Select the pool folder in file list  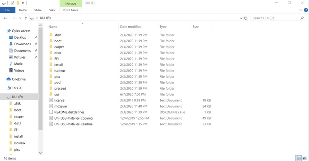(x=58, y=82)
